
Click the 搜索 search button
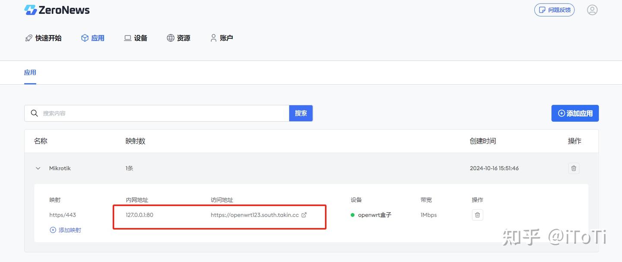point(301,113)
